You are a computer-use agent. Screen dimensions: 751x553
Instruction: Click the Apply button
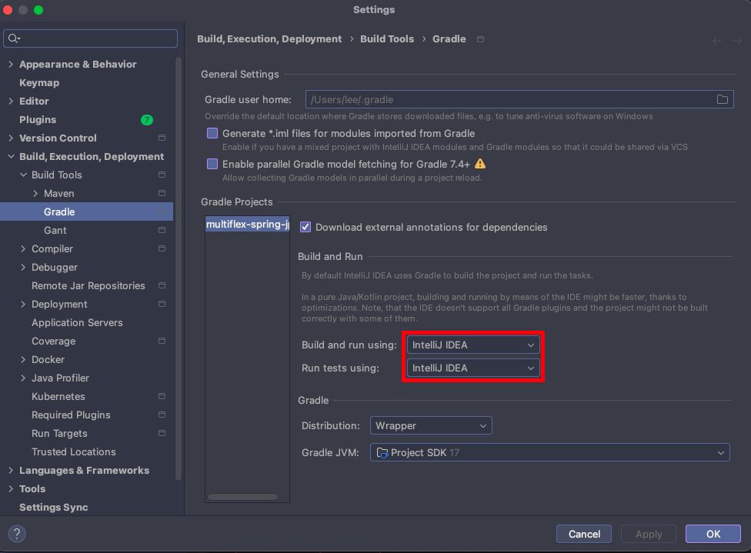pyautogui.click(x=649, y=534)
